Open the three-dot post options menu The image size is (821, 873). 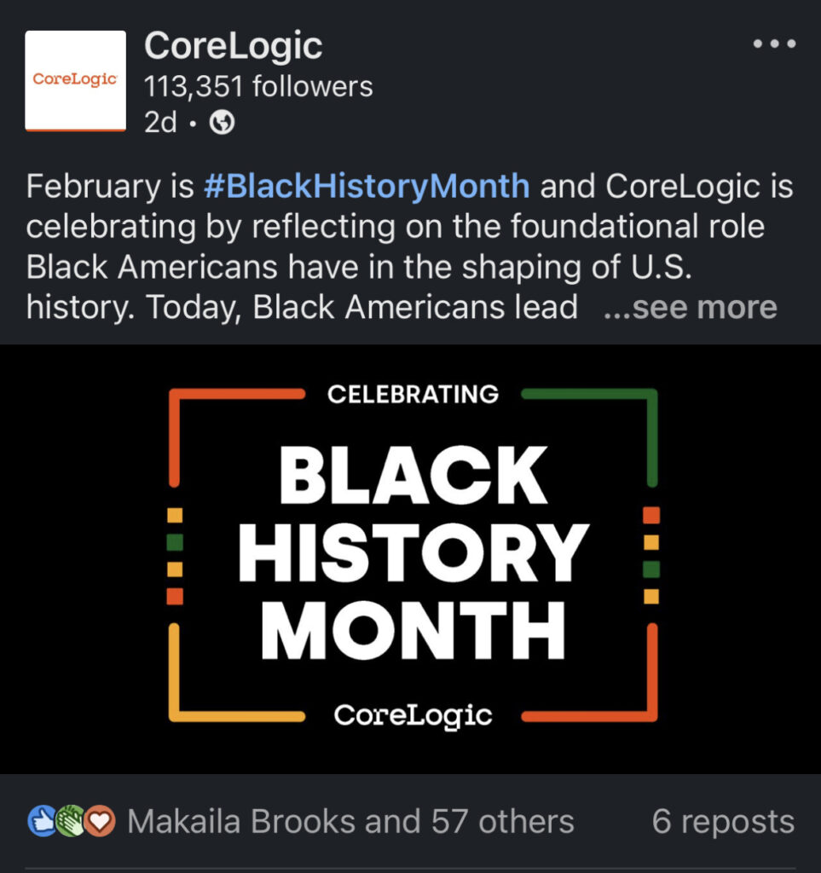pos(773,44)
